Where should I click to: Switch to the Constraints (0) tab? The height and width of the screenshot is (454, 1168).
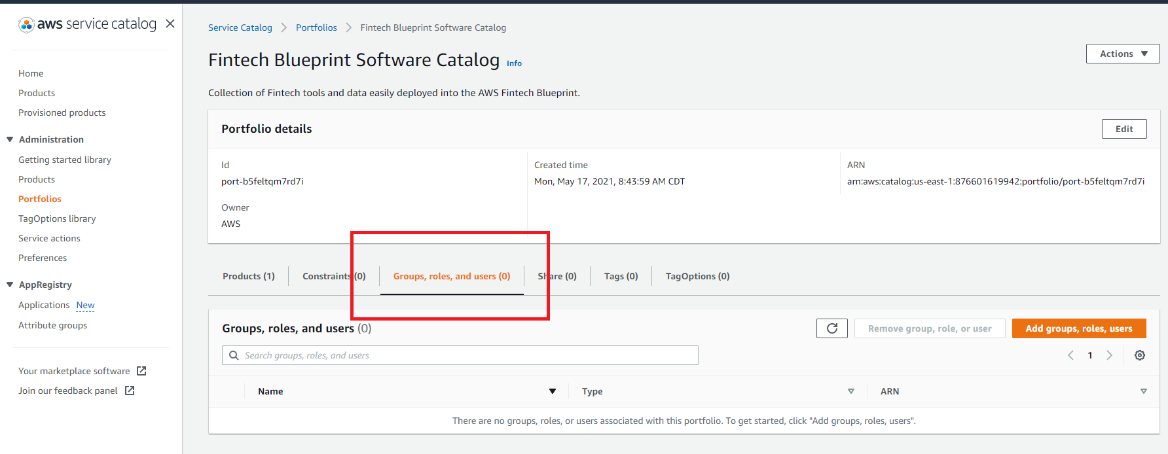point(334,276)
